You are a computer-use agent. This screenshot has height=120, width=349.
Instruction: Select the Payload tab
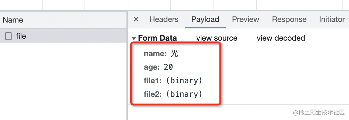tap(205, 19)
